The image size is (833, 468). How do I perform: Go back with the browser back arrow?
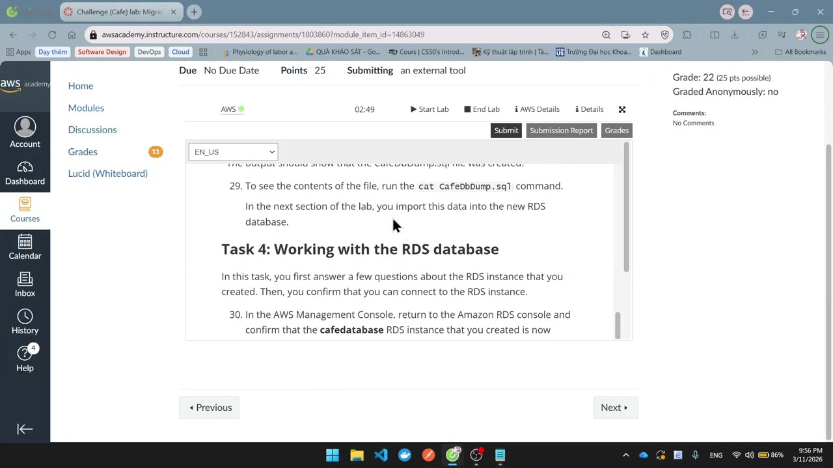coord(13,34)
